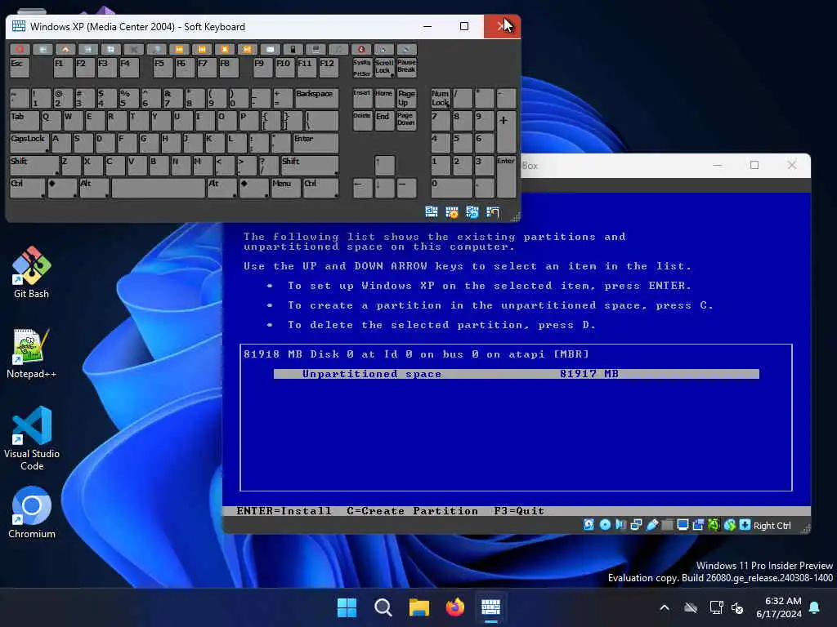Click the numpad plus key
The height and width of the screenshot is (627, 837).
[x=506, y=131]
